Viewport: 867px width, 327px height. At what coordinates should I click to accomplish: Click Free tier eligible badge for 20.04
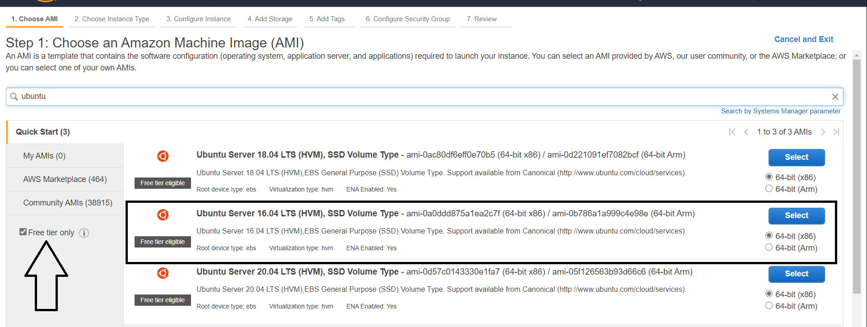[163, 300]
